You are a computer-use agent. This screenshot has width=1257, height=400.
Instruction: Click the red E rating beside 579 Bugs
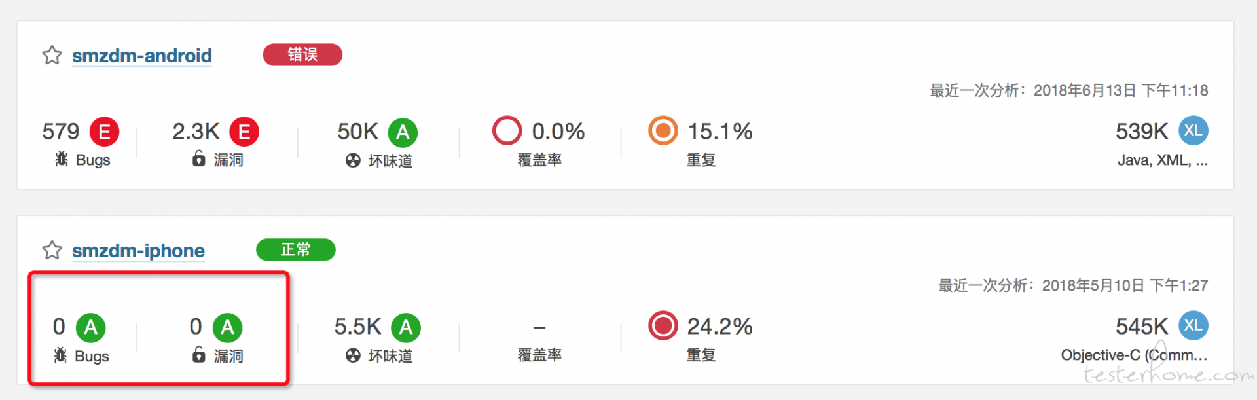point(104,132)
